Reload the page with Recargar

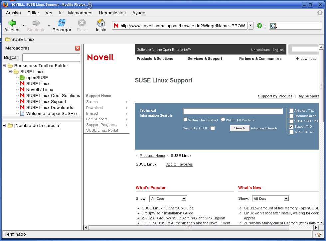(x=62, y=26)
